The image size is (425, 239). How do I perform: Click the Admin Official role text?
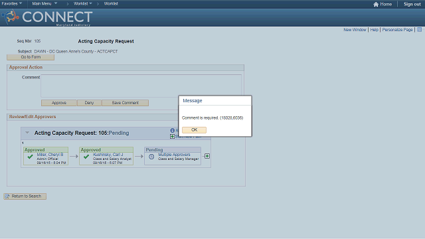click(x=47, y=159)
